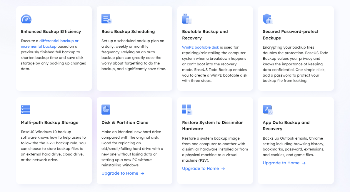Click the App Data Backup icon
Image resolution: width=350 pixels, height=192 pixels.
click(x=268, y=110)
